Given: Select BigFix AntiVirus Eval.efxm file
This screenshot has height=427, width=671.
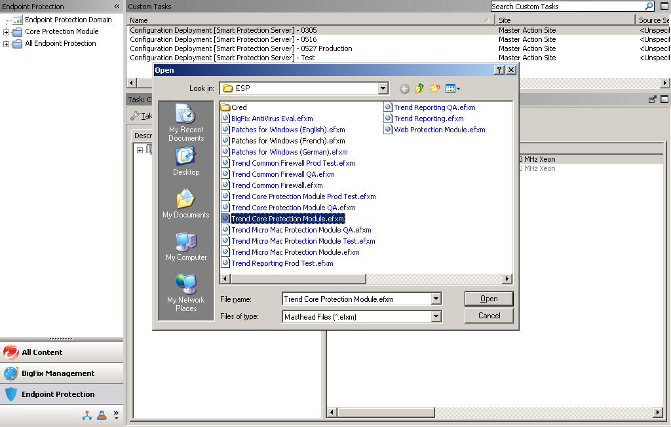Looking at the screenshot, I should [267, 119].
